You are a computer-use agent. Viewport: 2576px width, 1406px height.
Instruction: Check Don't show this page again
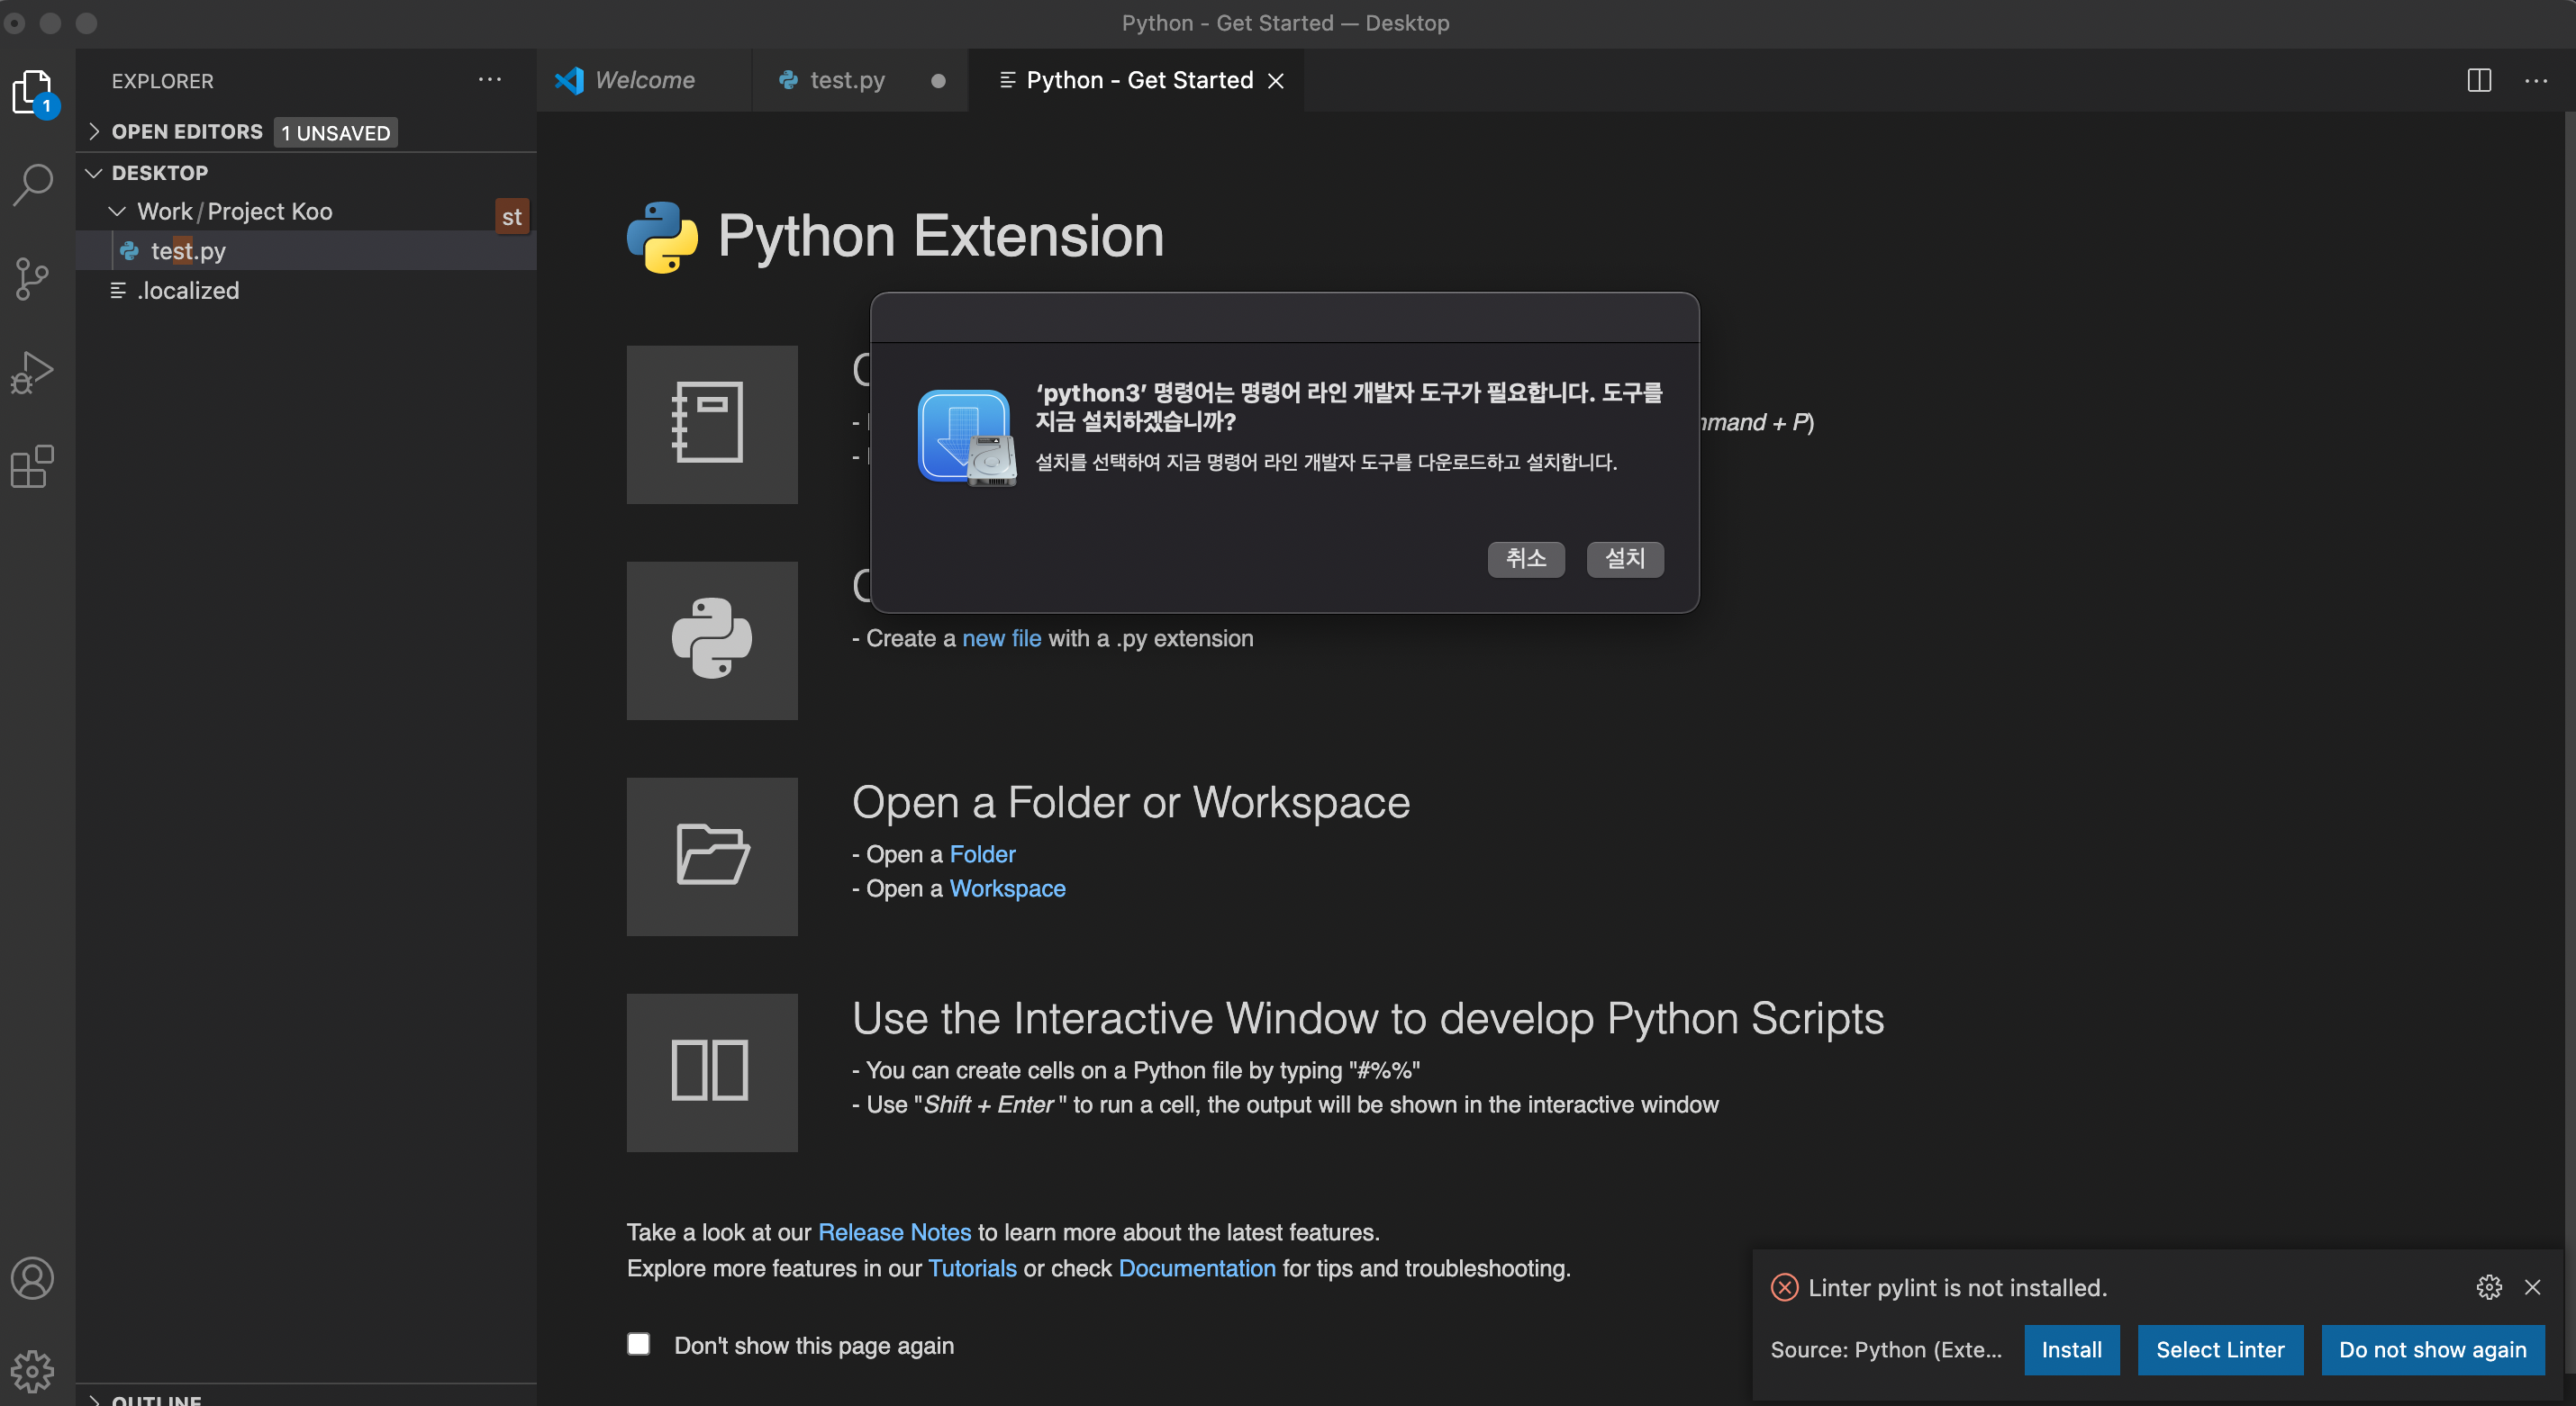(638, 1344)
